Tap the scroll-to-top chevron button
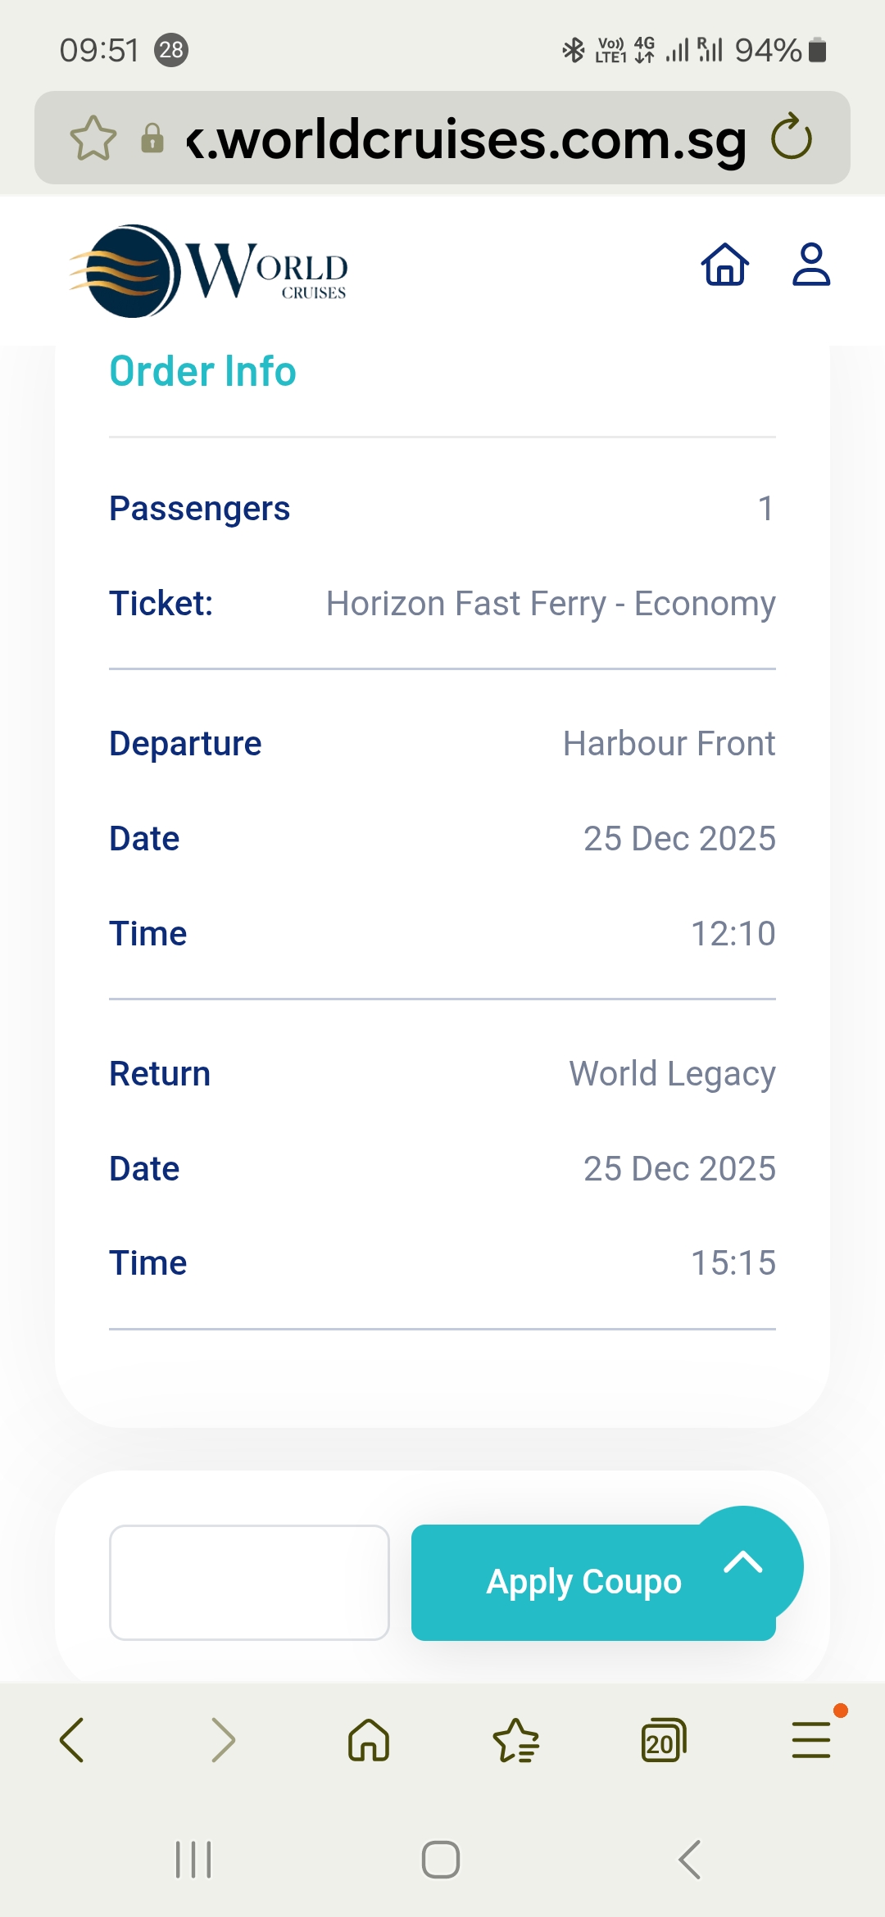 point(744,1563)
